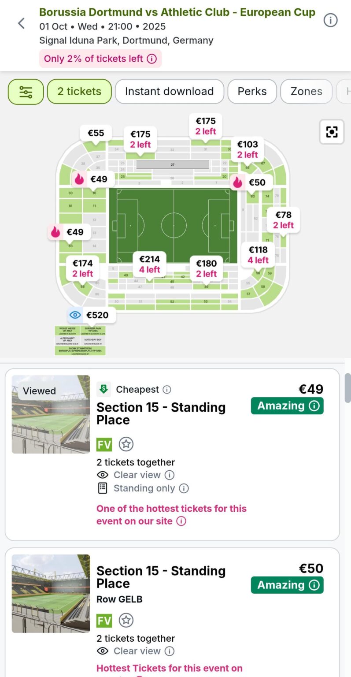The height and width of the screenshot is (677, 351).
Task: Open the Viewed seat view thumbnail
Action: (51, 414)
